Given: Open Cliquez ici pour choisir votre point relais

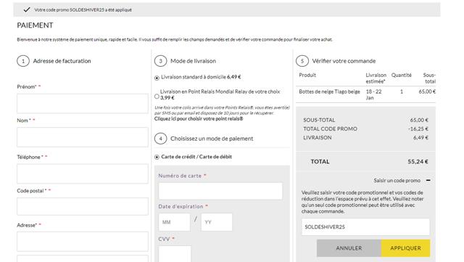Looking at the screenshot, I should 199,119.
